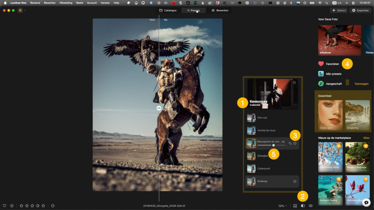Expand the chevron beside the Luminar logo

click(25, 11)
